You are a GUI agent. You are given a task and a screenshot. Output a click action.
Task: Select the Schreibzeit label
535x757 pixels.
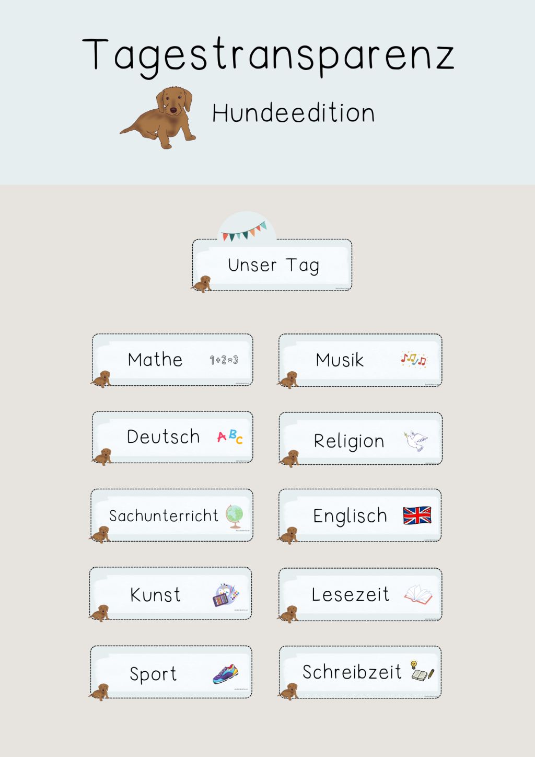coord(352,672)
